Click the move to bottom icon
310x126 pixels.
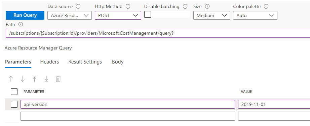(x=46, y=79)
